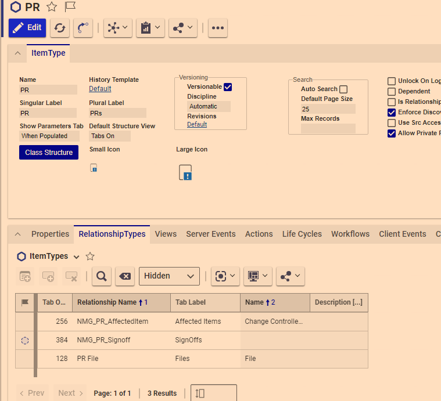The width and height of the screenshot is (441, 401).
Task: Clear search criteria with backspace icon
Action: (124, 276)
